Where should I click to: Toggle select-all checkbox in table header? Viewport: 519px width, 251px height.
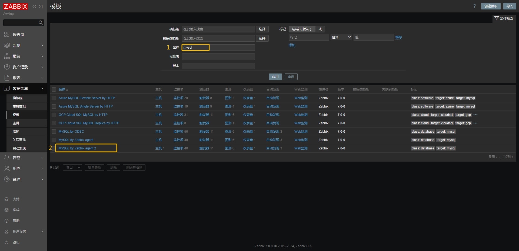pos(54,89)
